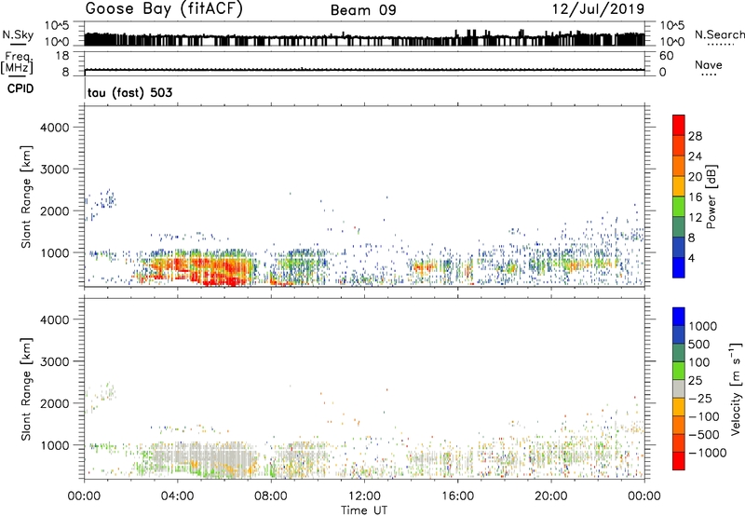Click the 'Time UT' axis label
745x516 pixels.
tap(364, 510)
